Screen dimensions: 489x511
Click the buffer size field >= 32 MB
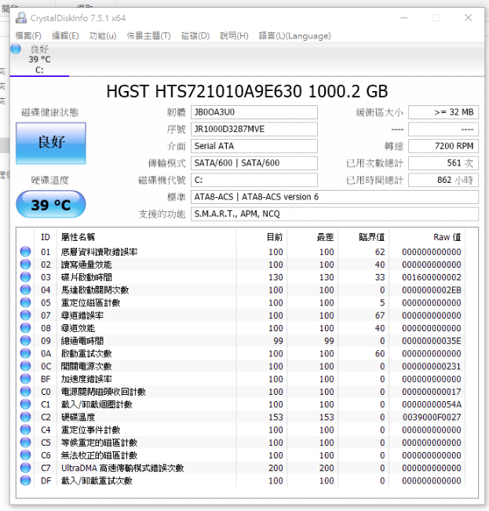443,112
